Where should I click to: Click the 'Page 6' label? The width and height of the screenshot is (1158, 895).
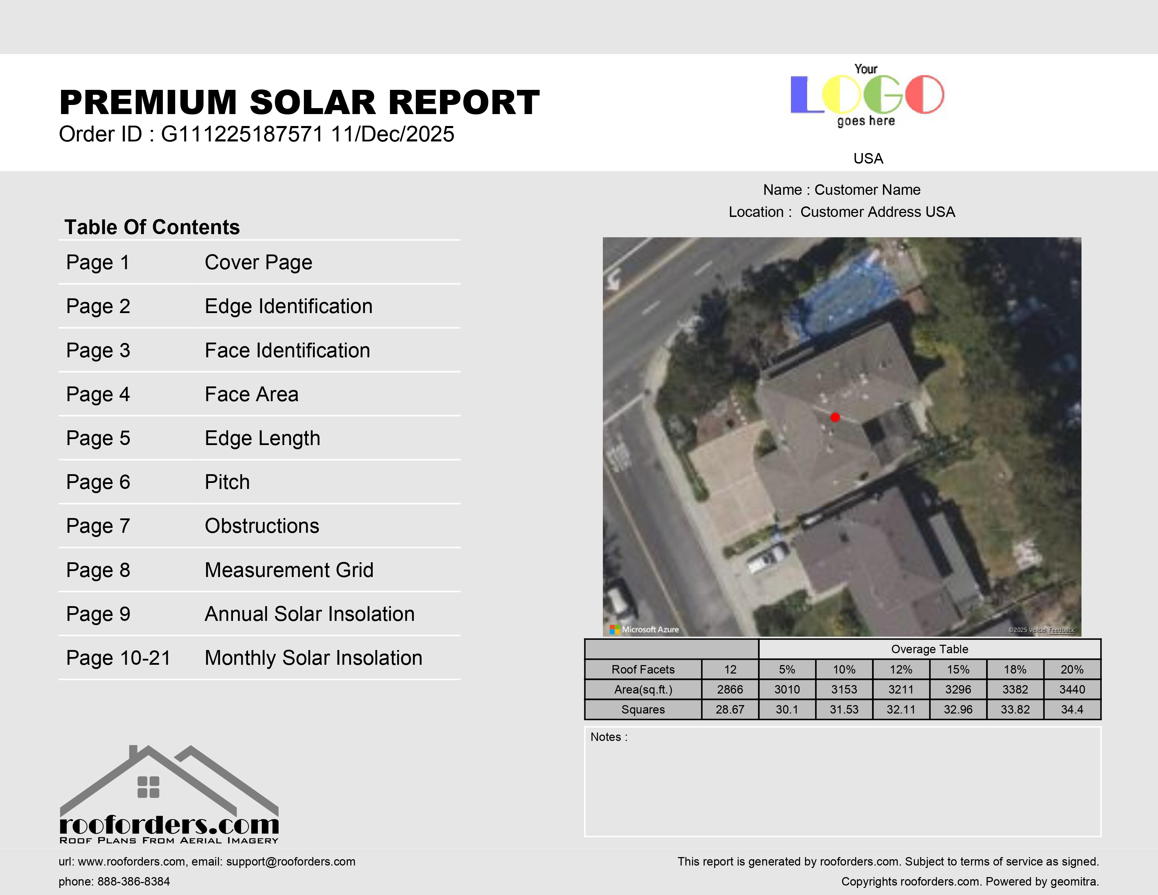tap(98, 482)
